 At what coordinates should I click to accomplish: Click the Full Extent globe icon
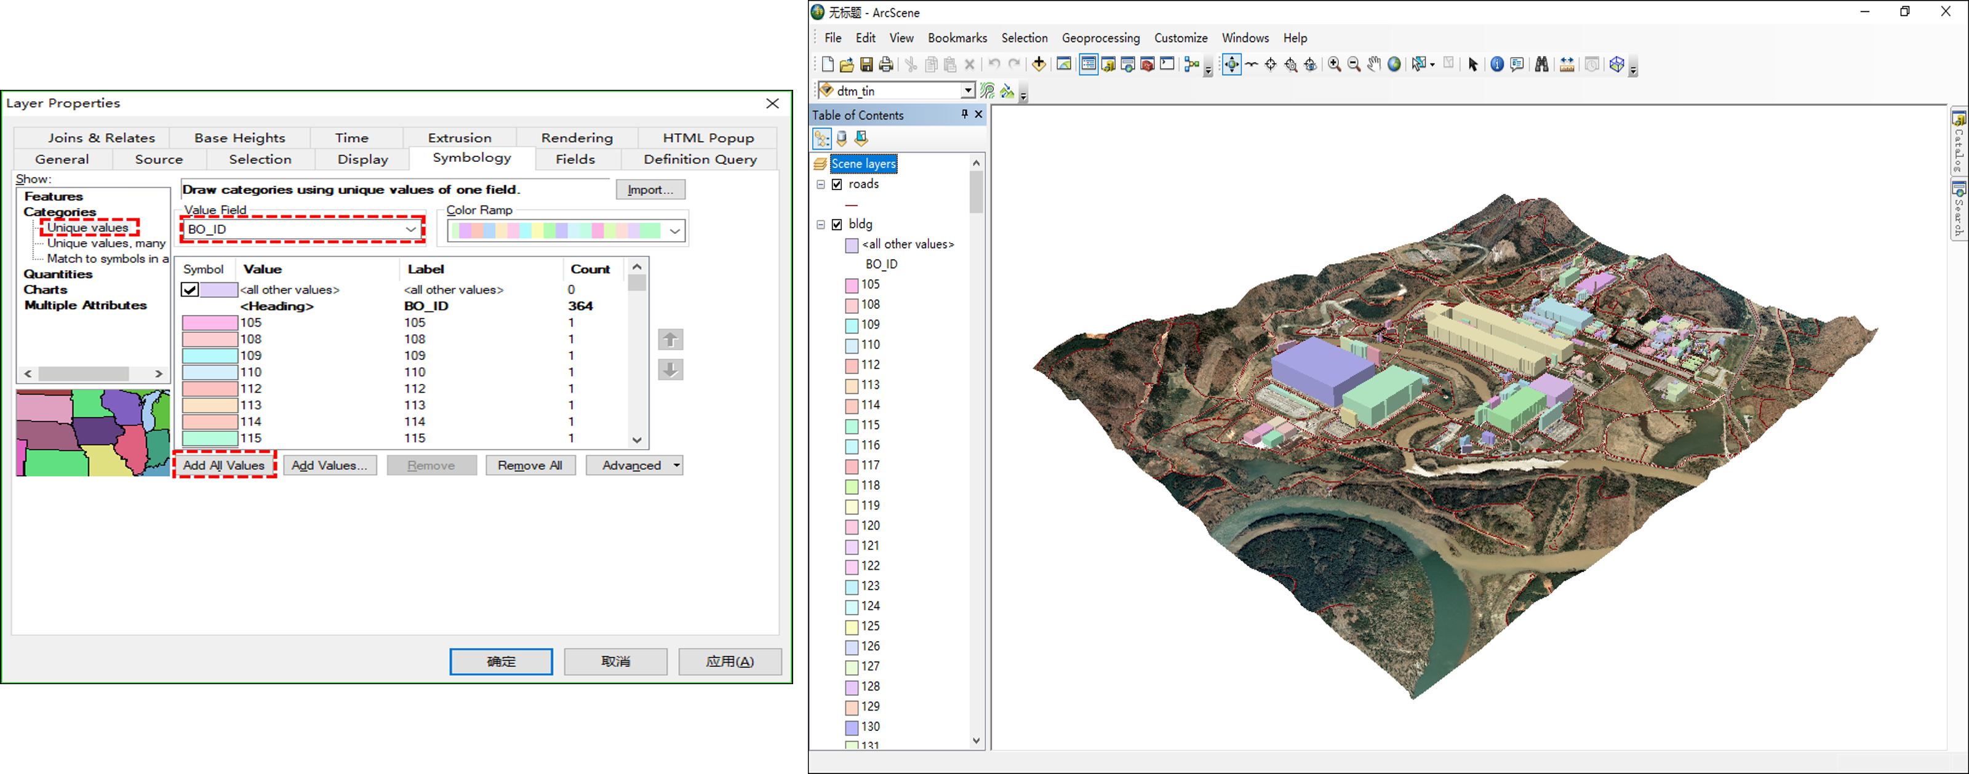click(x=1394, y=65)
